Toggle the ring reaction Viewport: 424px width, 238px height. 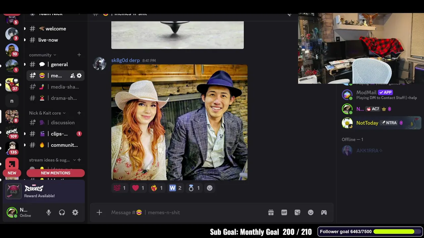click(x=194, y=188)
